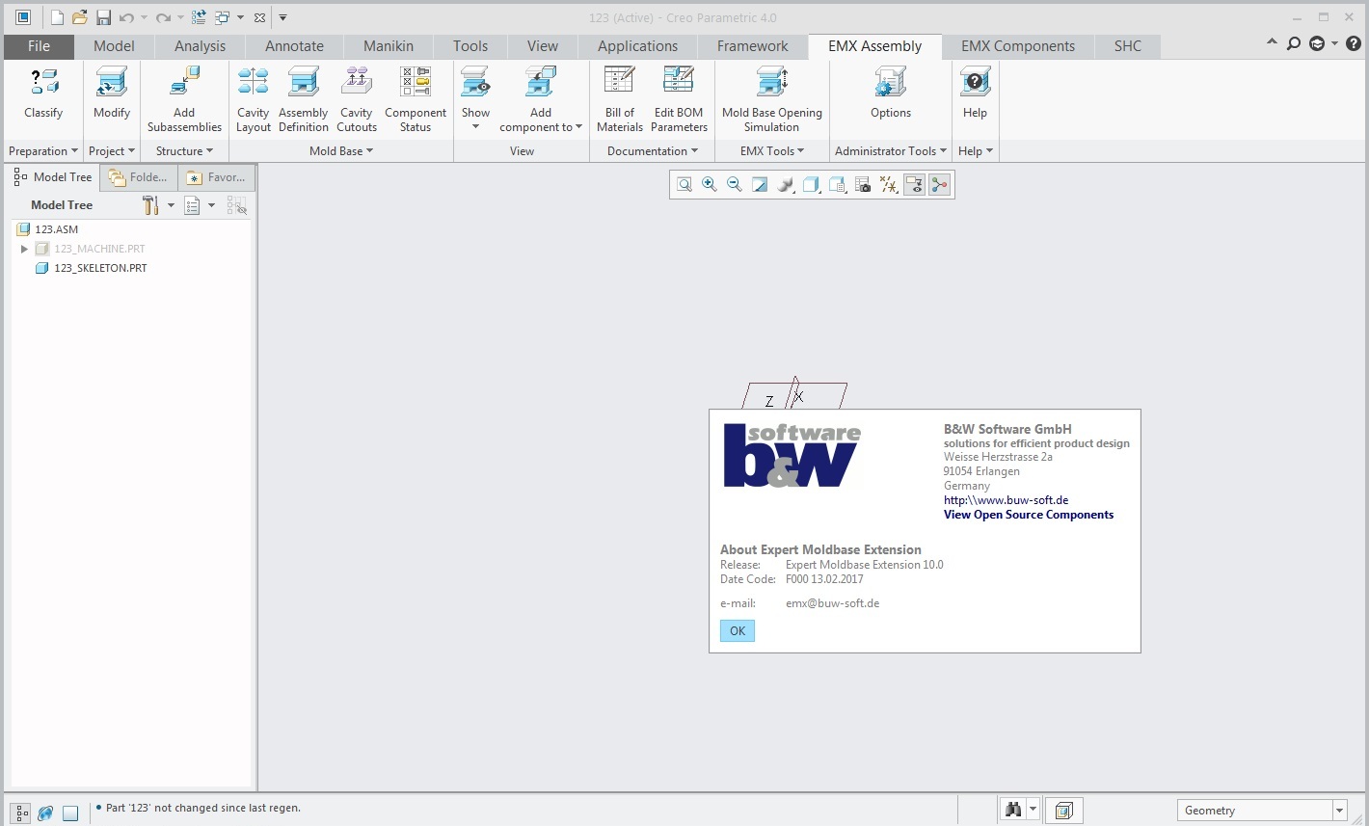Open the File menu
This screenshot has width=1369, height=826.
click(39, 46)
